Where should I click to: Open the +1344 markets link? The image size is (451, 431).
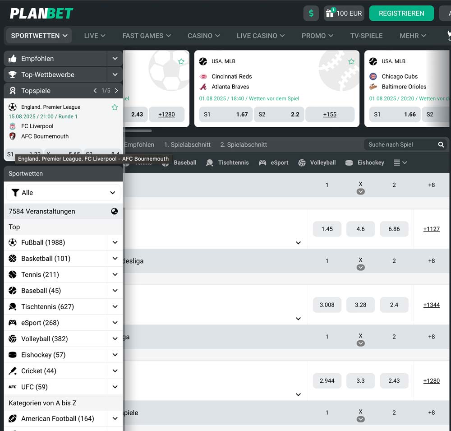pos(432,305)
